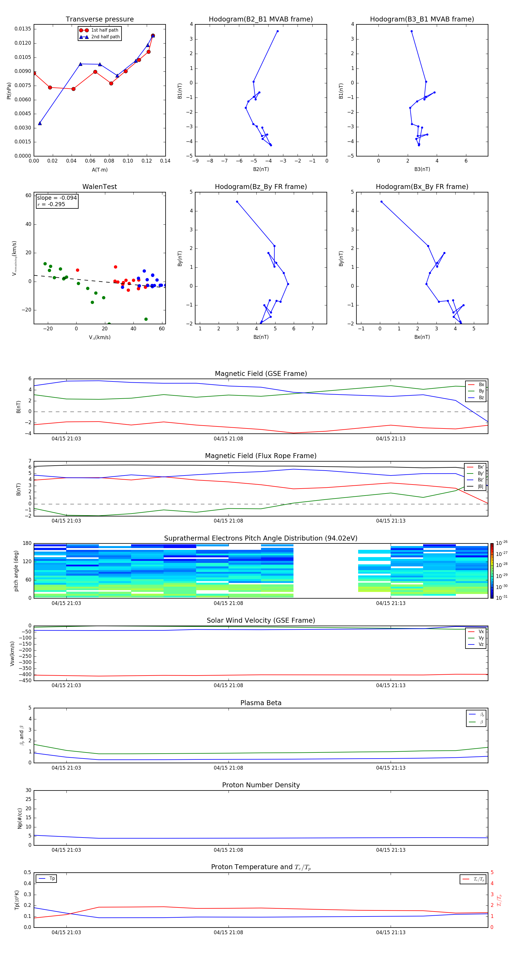The height and width of the screenshot is (958, 522).
Task: Click the "Solar Wind Velocity (GSE Frame)" title
Action: click(x=261, y=621)
